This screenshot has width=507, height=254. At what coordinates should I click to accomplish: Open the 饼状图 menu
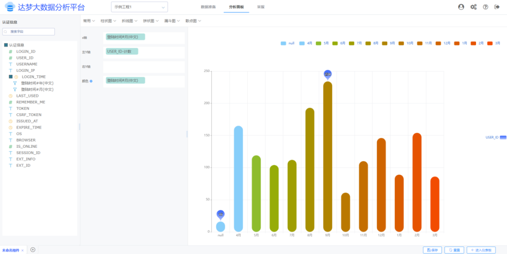pos(151,21)
